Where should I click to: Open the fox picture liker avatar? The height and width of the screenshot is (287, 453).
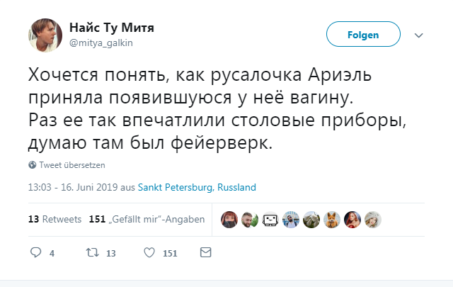pyautogui.click(x=332, y=220)
